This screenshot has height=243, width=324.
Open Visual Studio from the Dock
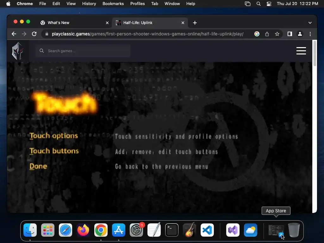click(x=233, y=230)
